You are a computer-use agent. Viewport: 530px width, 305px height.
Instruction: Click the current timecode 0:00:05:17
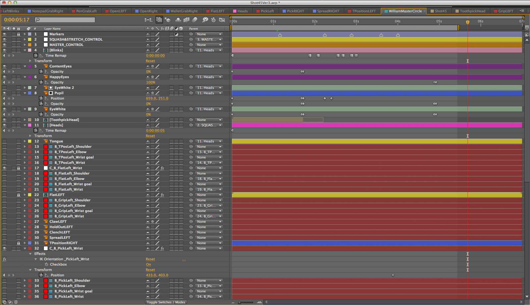17,20
